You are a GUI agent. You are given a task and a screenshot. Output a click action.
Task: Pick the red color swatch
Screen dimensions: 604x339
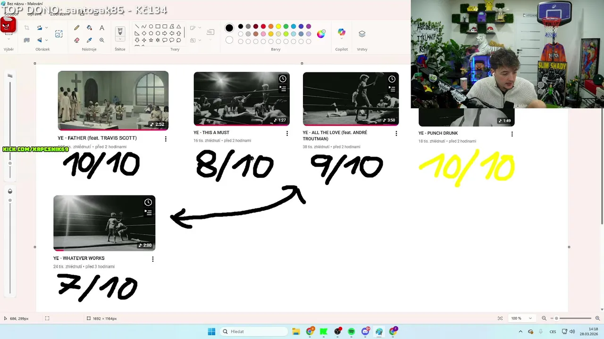(x=263, y=26)
